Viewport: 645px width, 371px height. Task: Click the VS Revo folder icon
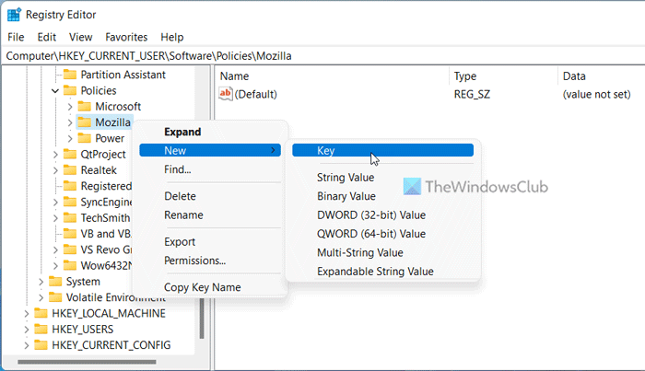[x=70, y=249]
